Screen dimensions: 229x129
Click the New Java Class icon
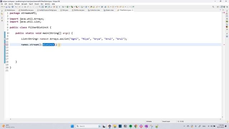[86, 7]
